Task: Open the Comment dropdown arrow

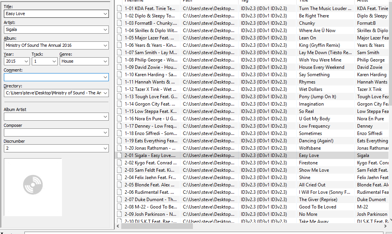Action: (105, 77)
